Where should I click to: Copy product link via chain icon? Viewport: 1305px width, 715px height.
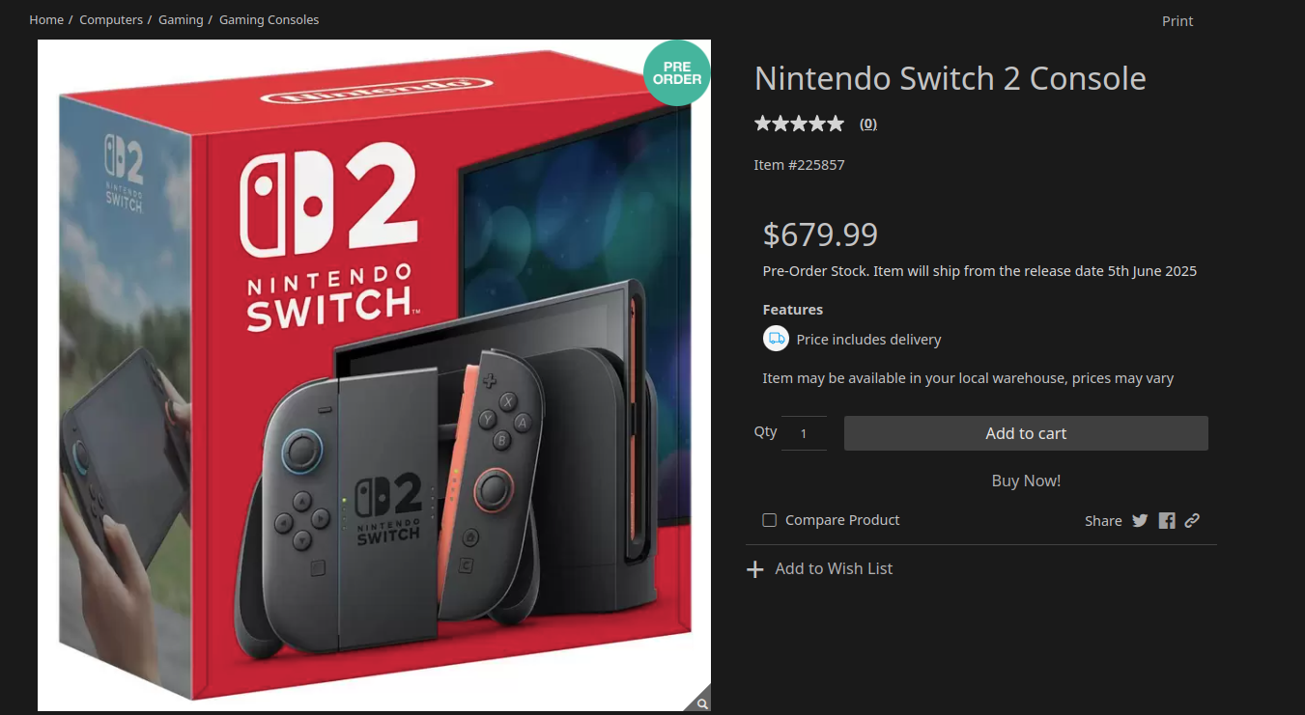(x=1192, y=520)
